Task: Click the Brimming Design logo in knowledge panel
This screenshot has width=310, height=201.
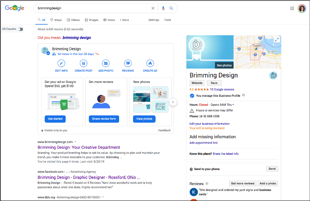Action: click(273, 76)
